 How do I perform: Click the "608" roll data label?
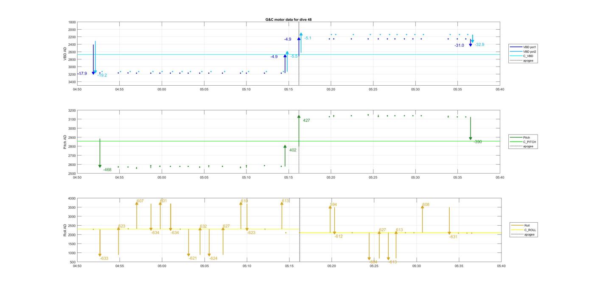point(426,204)
